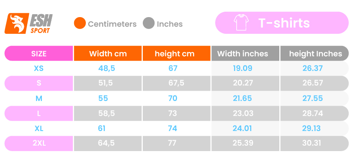The image size is (353, 154).
Task: Click the Width cm column header
Action: (108, 53)
